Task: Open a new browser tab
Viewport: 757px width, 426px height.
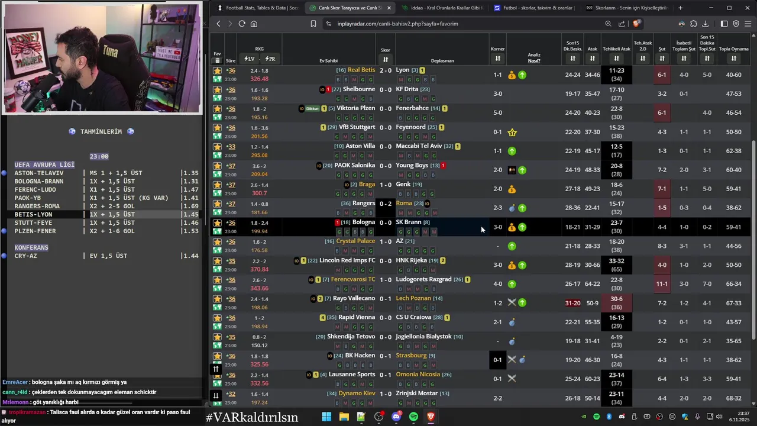Action: coord(680,8)
